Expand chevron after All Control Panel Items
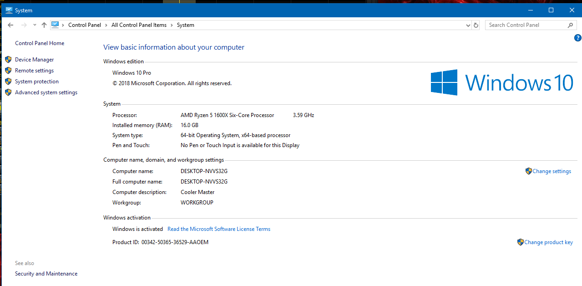The height and width of the screenshot is (286, 582). (x=172, y=25)
